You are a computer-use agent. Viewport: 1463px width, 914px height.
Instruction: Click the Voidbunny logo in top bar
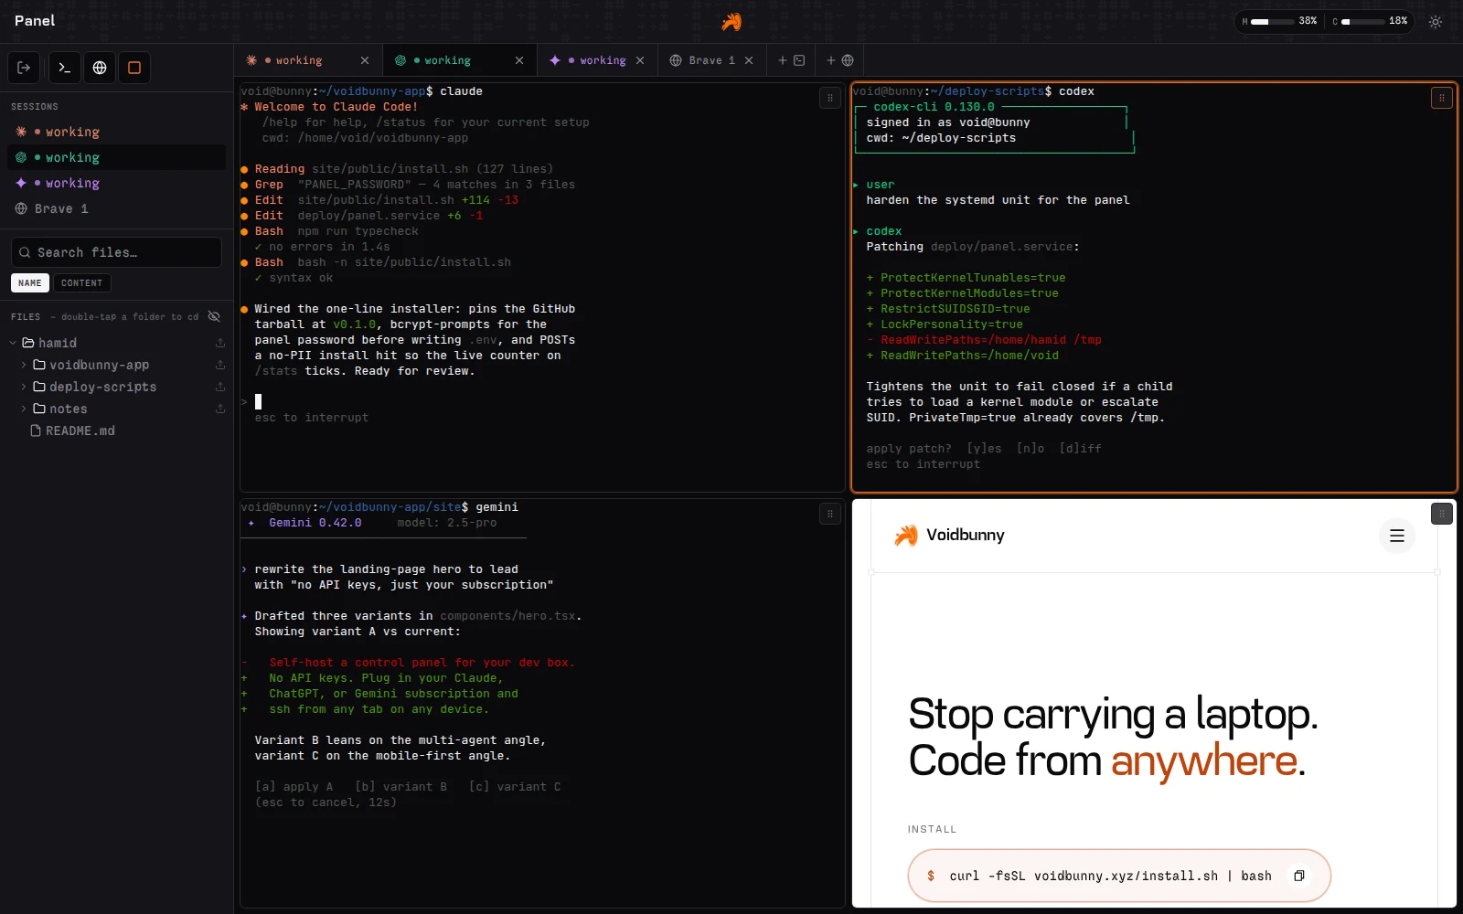731,21
